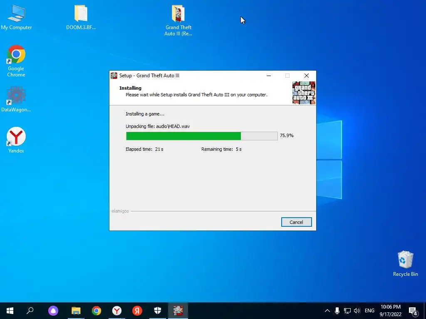This screenshot has height=319, width=426.
Task: Minimize the Setup window
Action: tap(269, 76)
